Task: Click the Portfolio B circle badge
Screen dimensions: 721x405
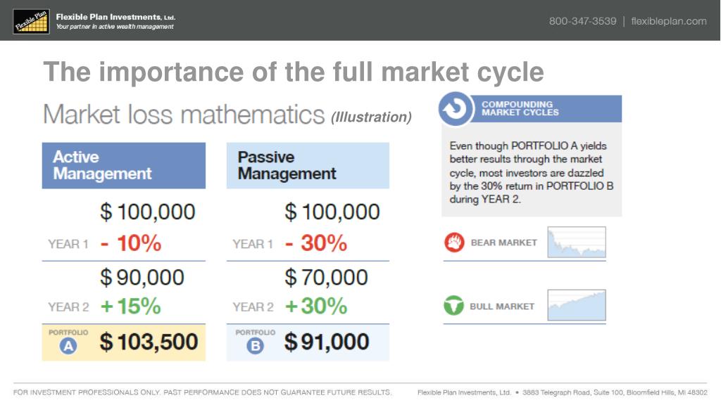Action: [x=255, y=346]
